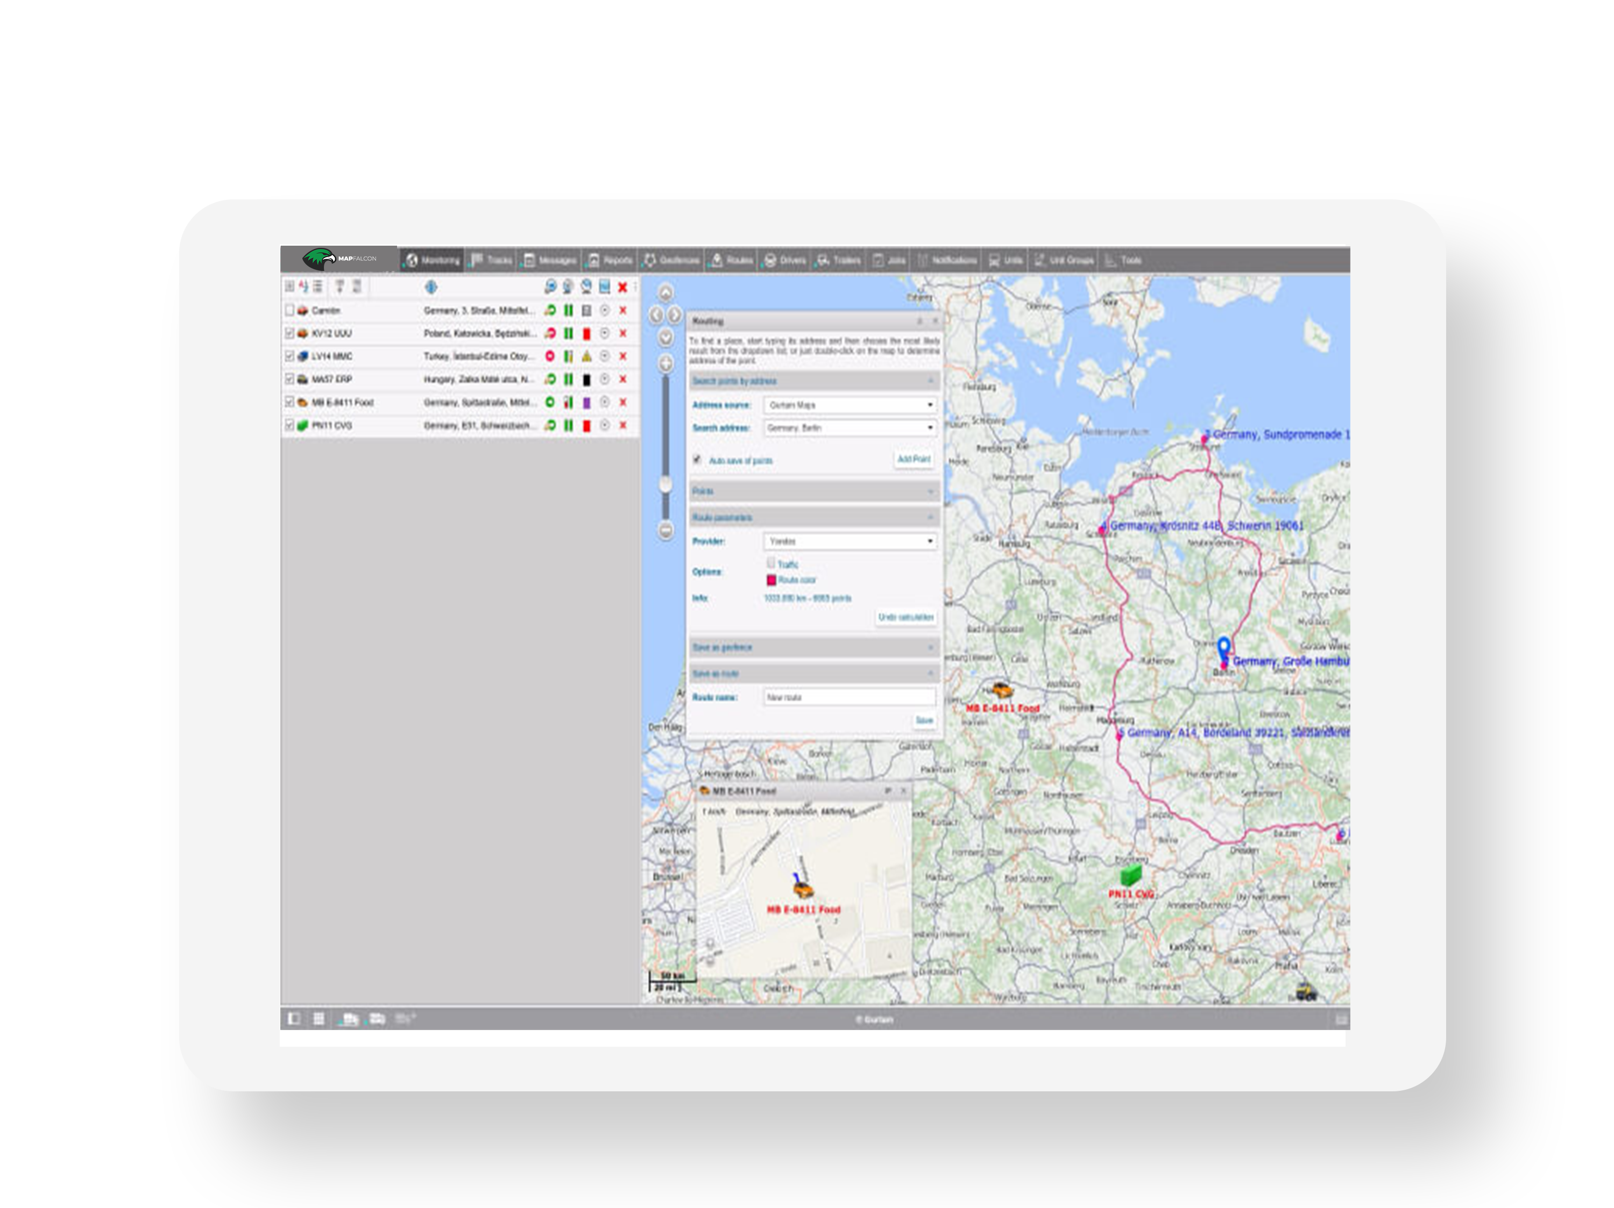The width and height of the screenshot is (1614, 1208).
Task: Open the Reports tab
Action: pyautogui.click(x=611, y=260)
